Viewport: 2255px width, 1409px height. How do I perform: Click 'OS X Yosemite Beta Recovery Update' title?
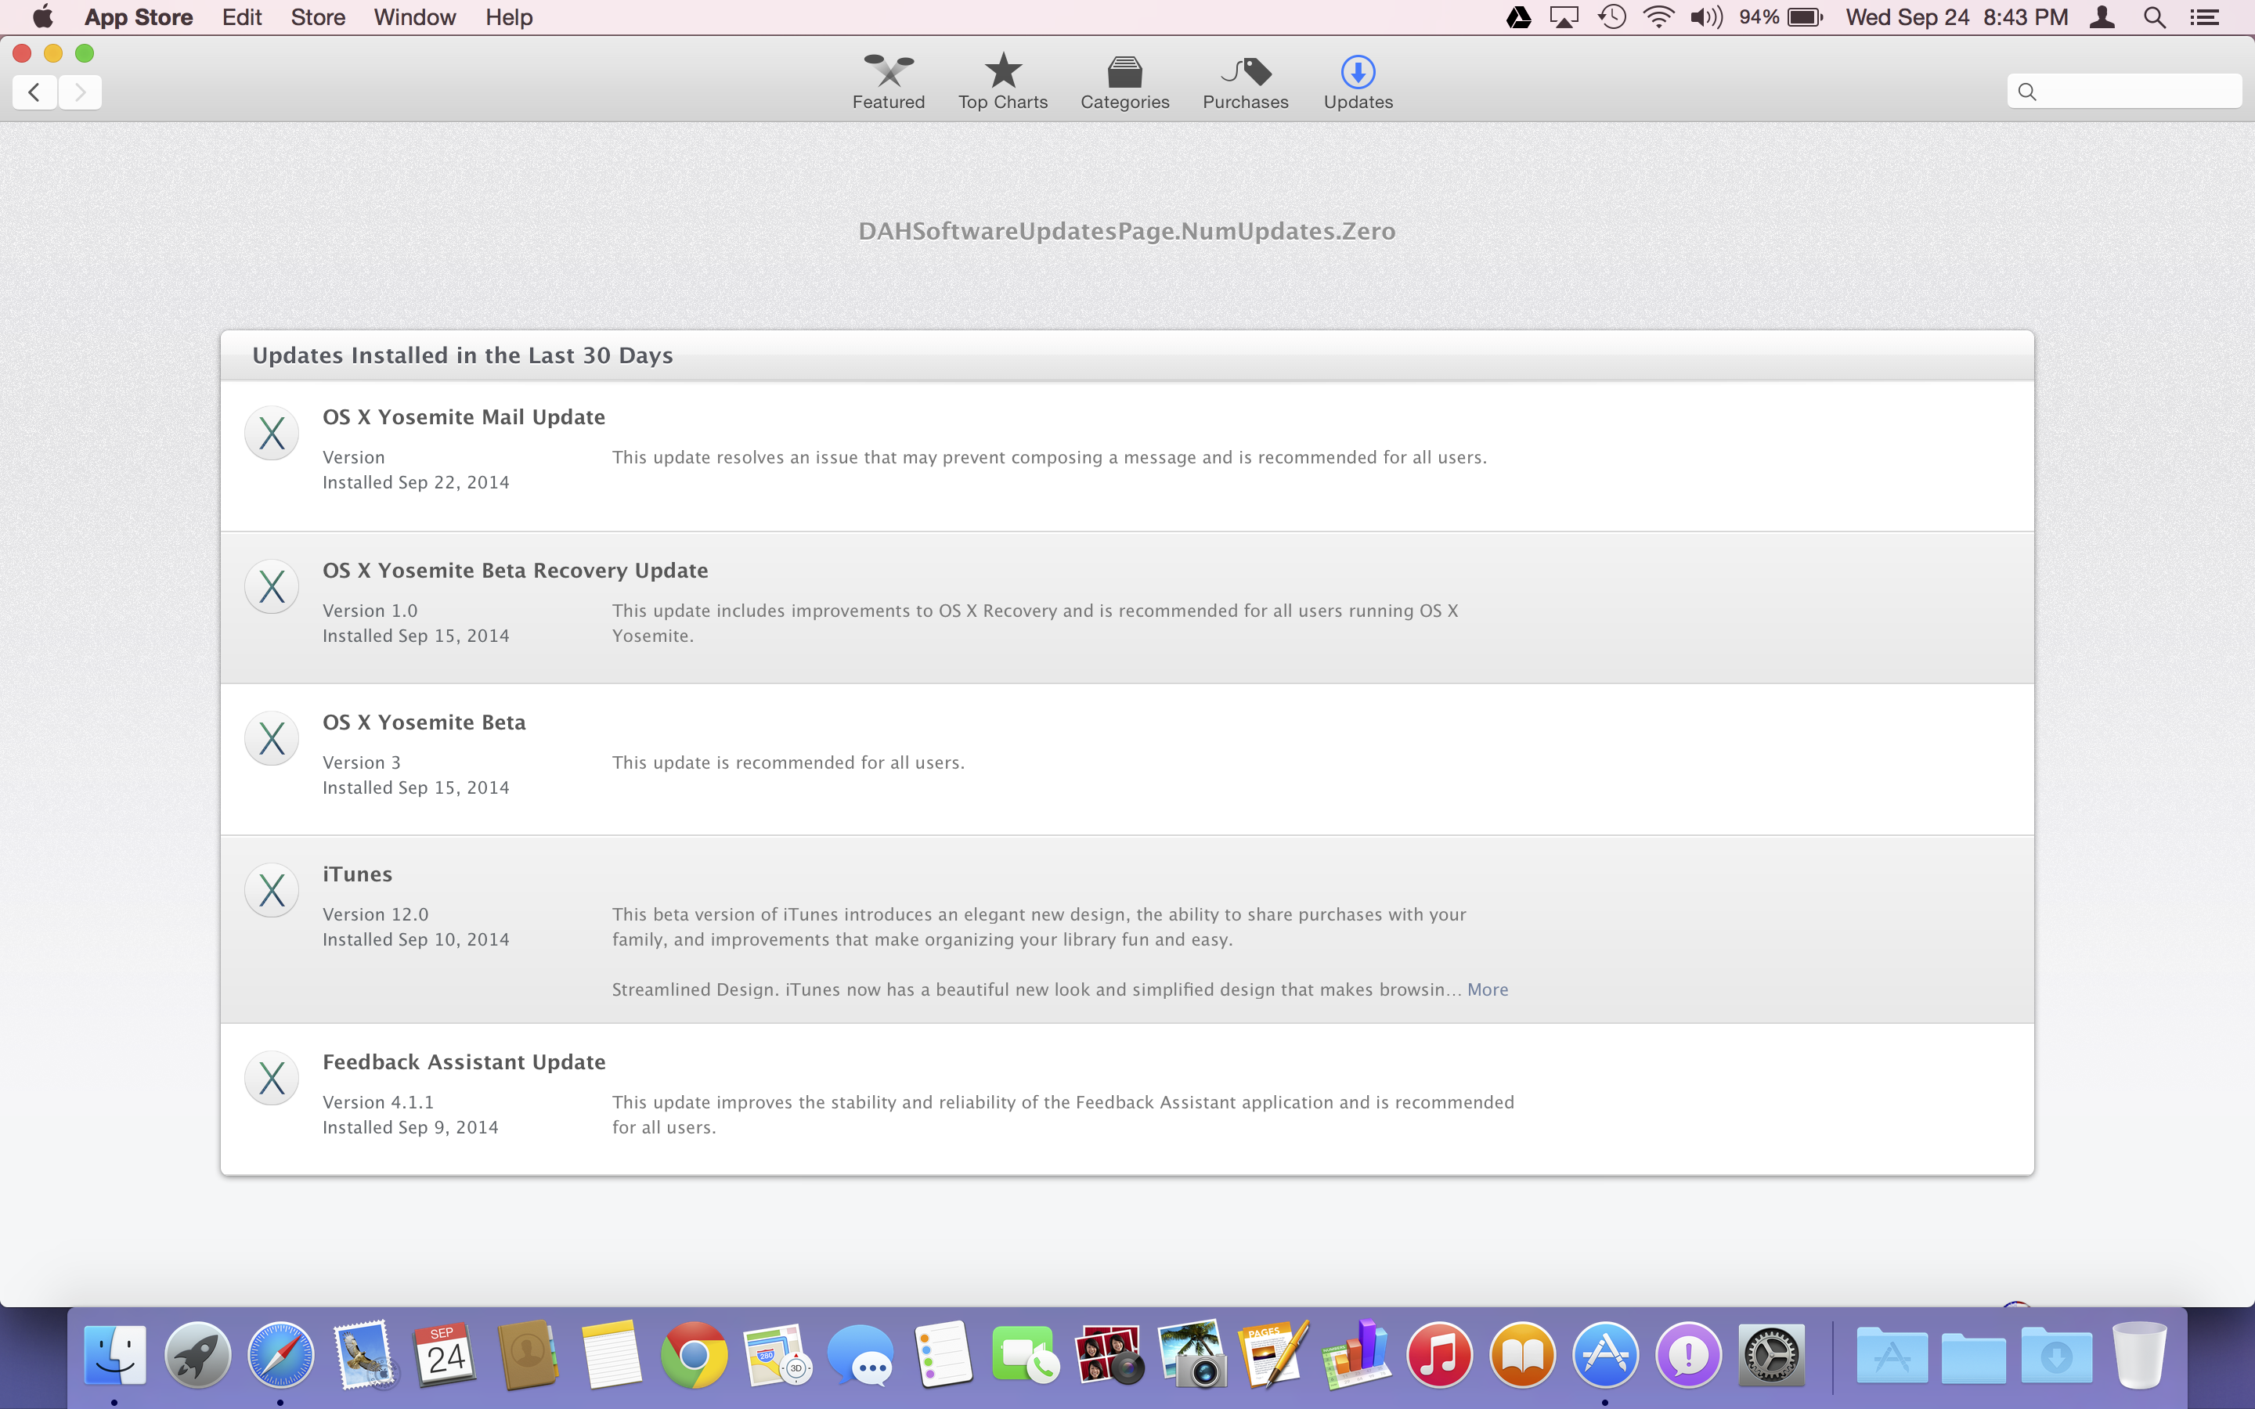tap(515, 571)
